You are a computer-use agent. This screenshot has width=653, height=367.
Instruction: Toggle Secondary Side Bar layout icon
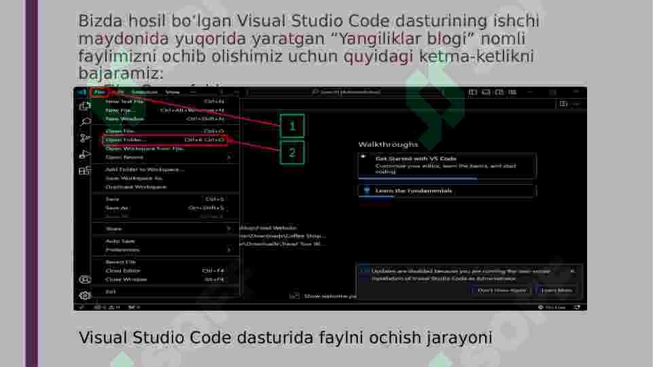[499, 92]
